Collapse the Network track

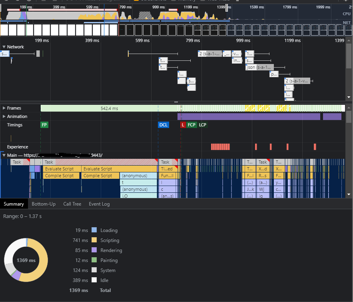pos(4,47)
